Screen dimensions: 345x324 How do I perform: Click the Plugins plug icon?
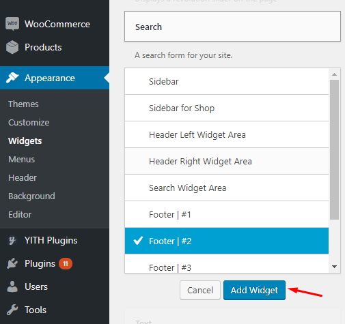pyautogui.click(x=12, y=263)
